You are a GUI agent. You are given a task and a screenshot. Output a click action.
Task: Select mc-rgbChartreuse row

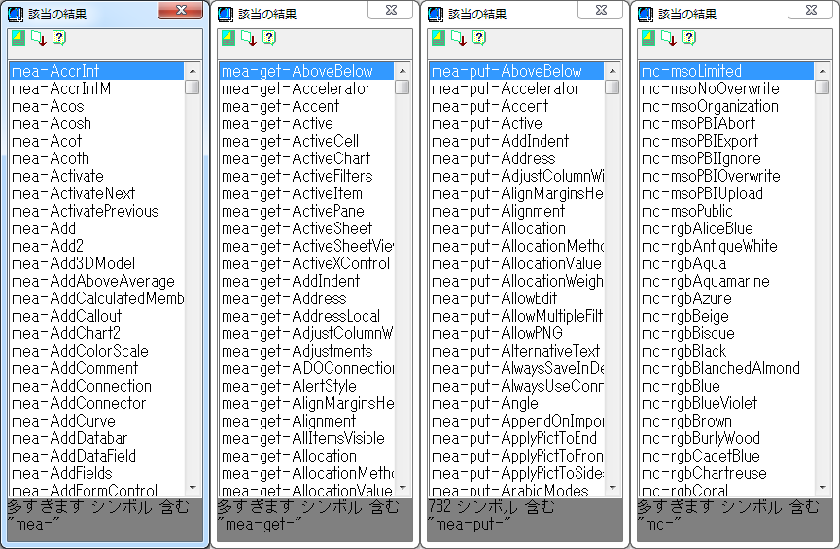726,473
